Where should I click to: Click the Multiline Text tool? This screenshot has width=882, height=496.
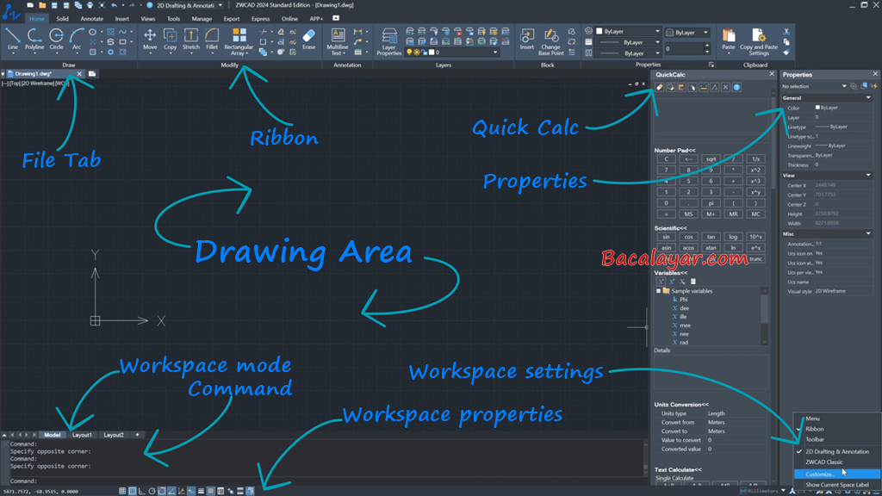click(x=338, y=40)
